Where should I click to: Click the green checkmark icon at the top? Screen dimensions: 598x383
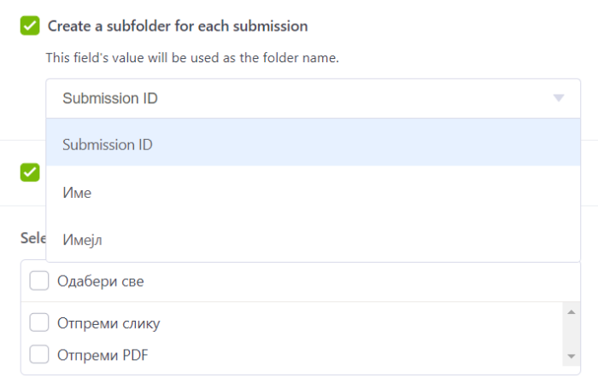pos(30,26)
